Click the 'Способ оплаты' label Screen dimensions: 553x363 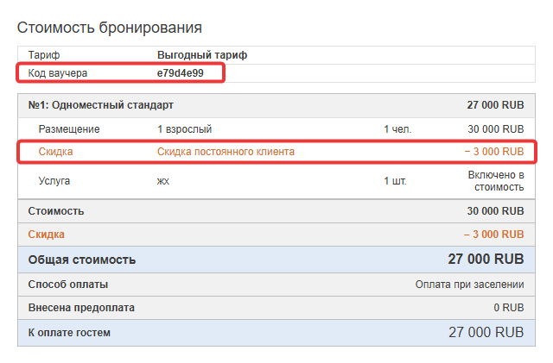[x=68, y=285]
